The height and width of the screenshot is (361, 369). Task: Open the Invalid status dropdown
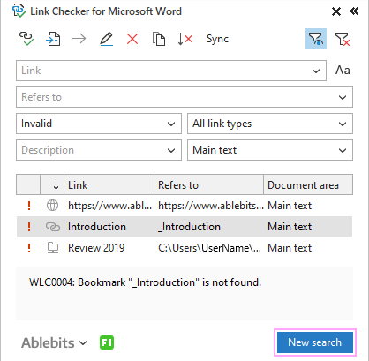click(x=99, y=124)
